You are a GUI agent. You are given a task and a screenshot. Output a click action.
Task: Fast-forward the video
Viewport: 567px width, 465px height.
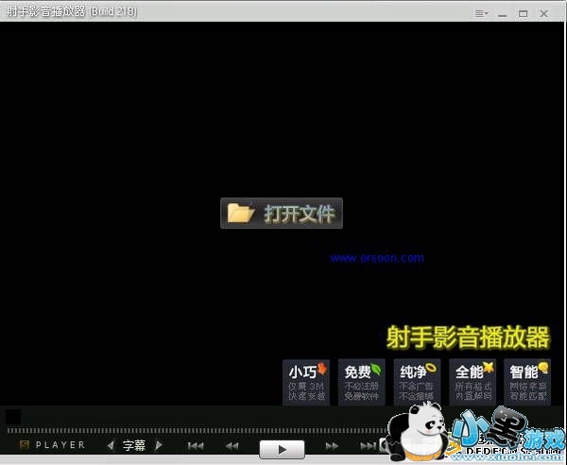pos(332,446)
